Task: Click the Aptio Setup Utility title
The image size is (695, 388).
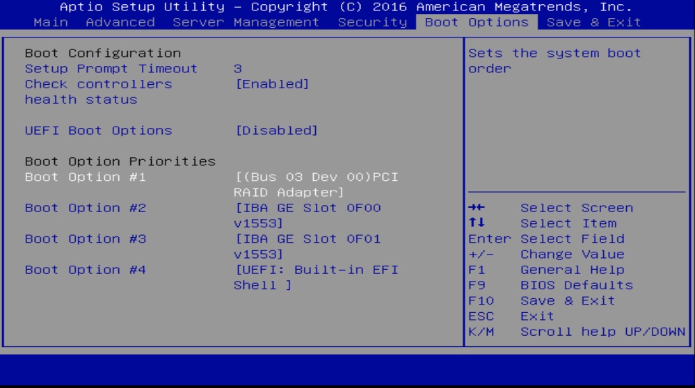Action: coord(346,7)
